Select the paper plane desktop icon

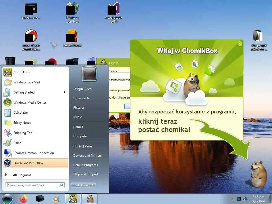(54, 45)
